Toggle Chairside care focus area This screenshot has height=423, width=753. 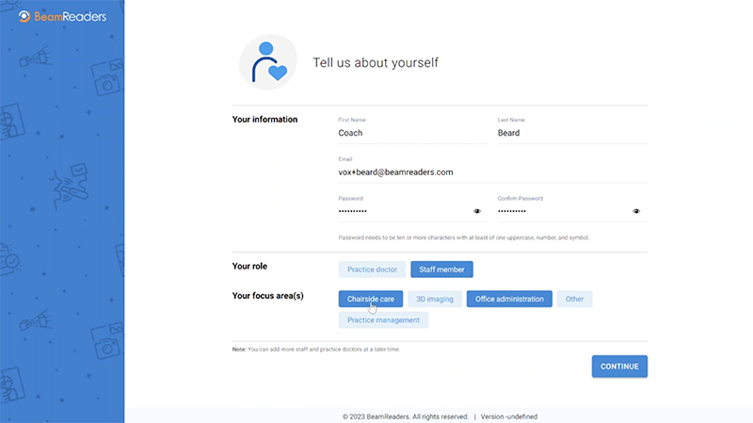(x=371, y=299)
